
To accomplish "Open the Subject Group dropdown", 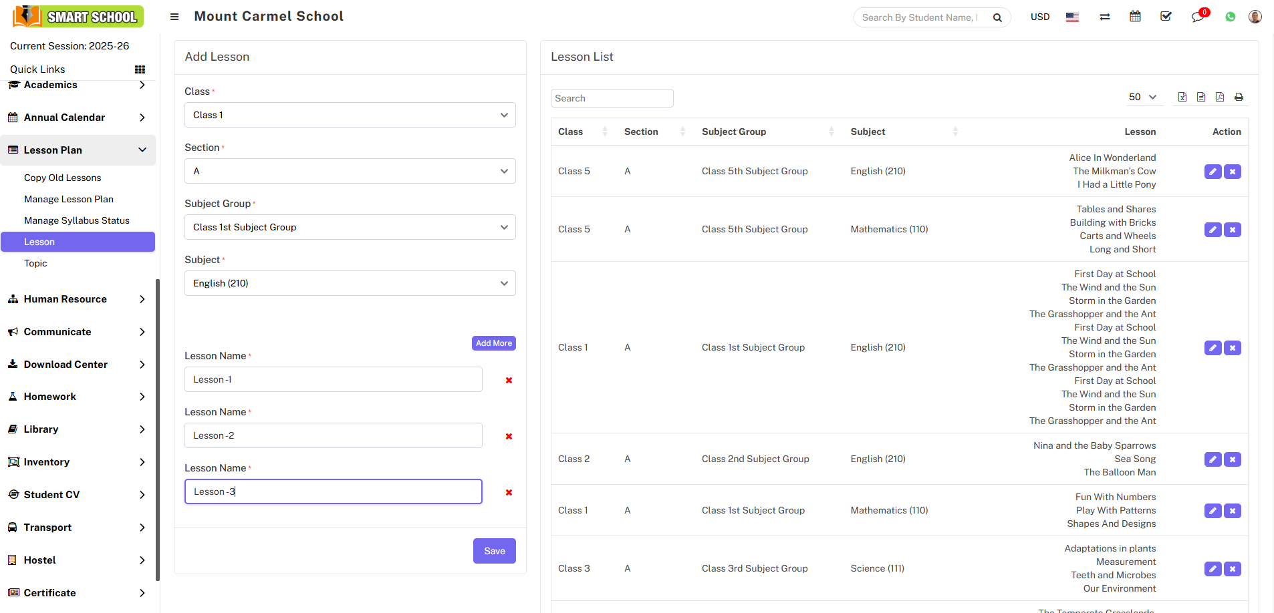I will [x=350, y=227].
